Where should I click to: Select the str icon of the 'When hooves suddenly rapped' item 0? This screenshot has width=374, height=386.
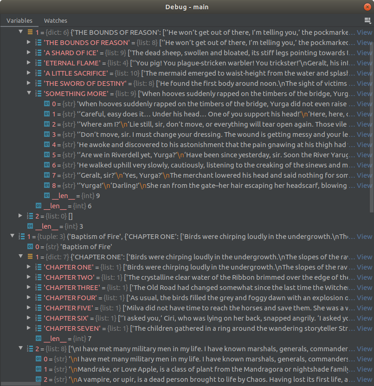coord(47,103)
